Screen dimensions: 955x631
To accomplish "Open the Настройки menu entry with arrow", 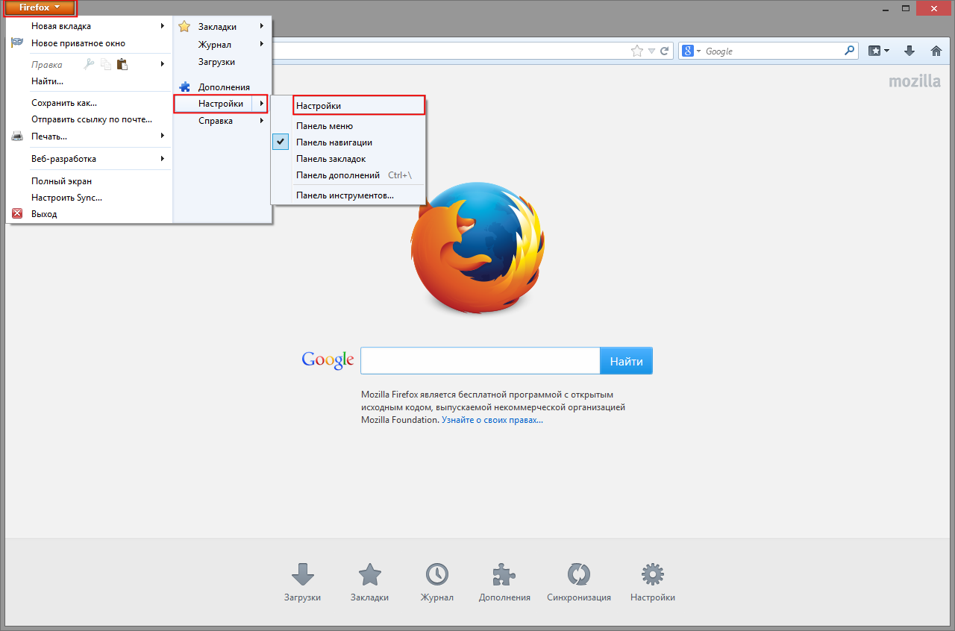I will click(221, 104).
